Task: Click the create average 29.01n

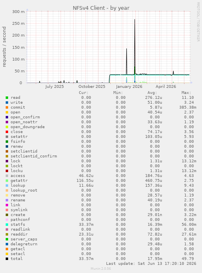Action: point(155,215)
